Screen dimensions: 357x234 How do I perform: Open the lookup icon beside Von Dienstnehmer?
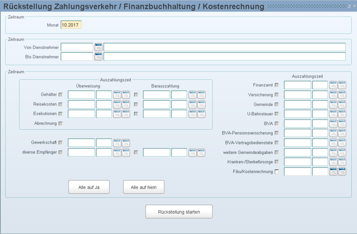[x=98, y=47]
